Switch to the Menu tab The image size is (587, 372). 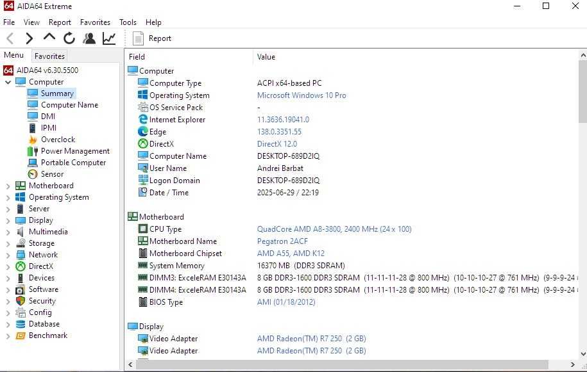(14, 55)
